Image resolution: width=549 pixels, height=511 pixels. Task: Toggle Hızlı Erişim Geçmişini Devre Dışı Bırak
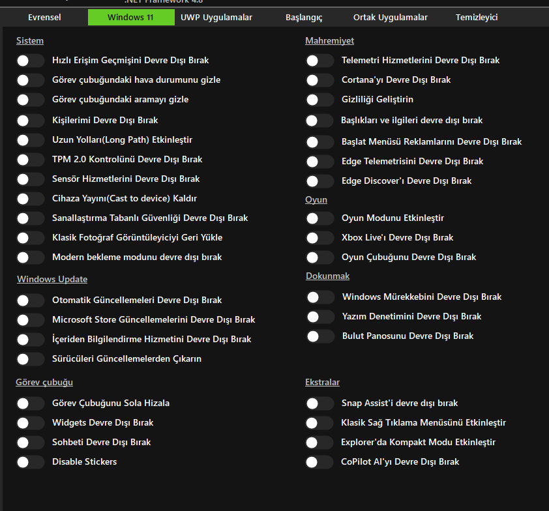pos(30,61)
